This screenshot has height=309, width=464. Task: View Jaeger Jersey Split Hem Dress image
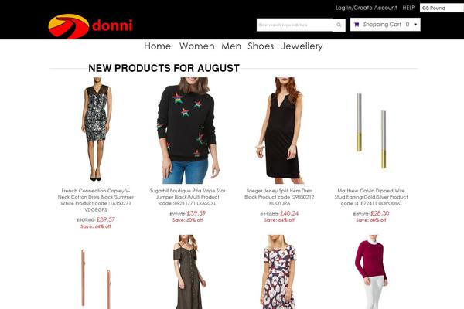click(x=279, y=131)
